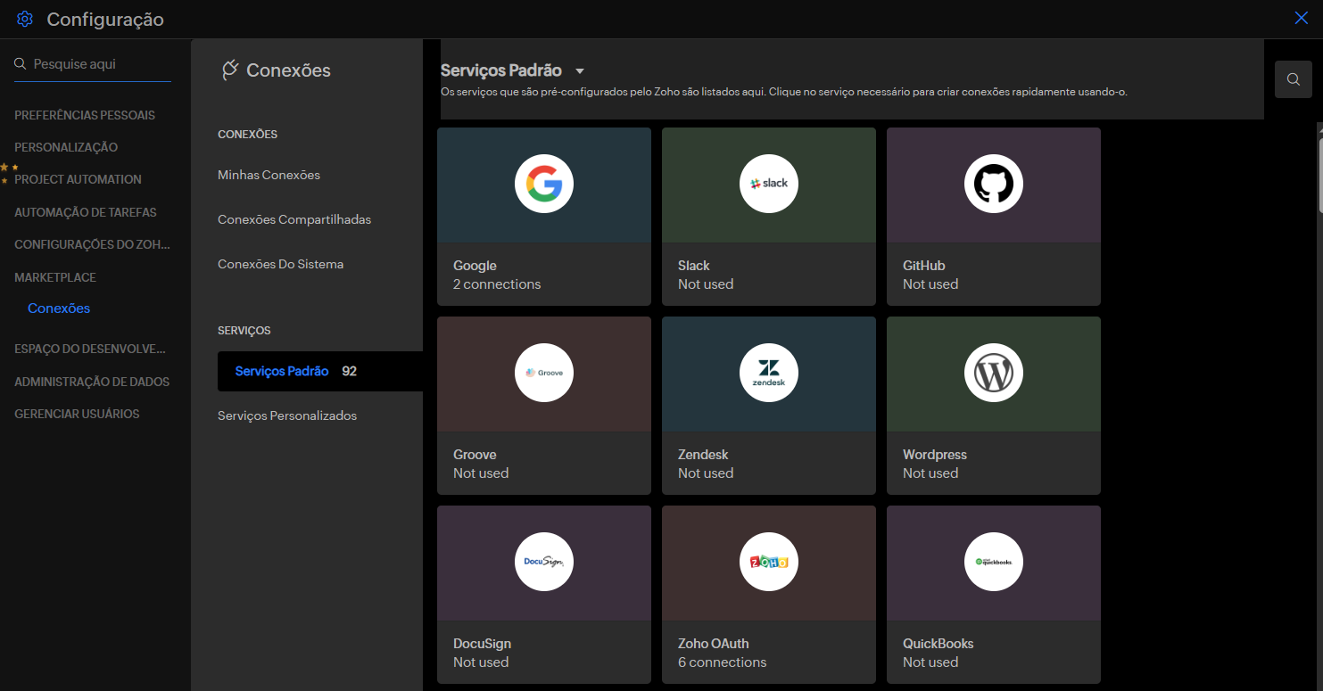The width and height of the screenshot is (1323, 691).
Task: Click the Conexões plug icon
Action: [x=230, y=70]
